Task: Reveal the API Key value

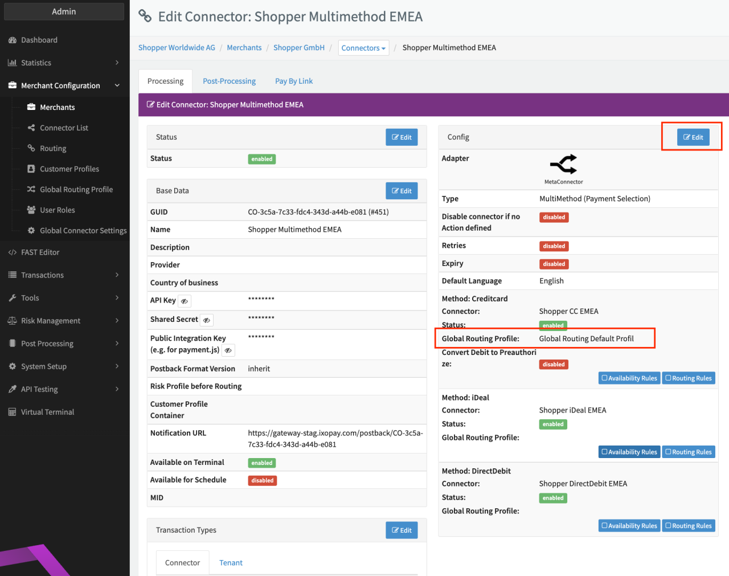Action: coord(185,301)
